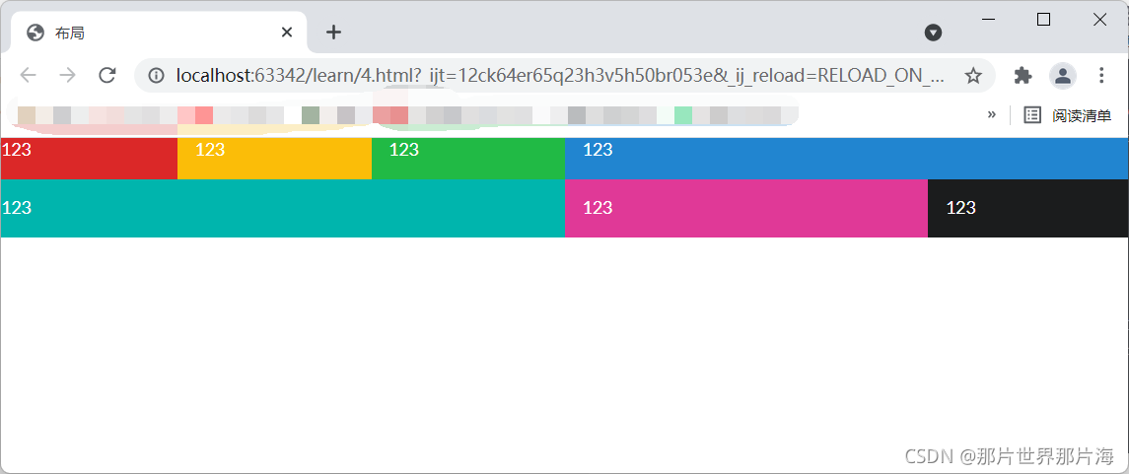View site information icon in address bar
This screenshot has width=1129, height=474.
(x=156, y=76)
